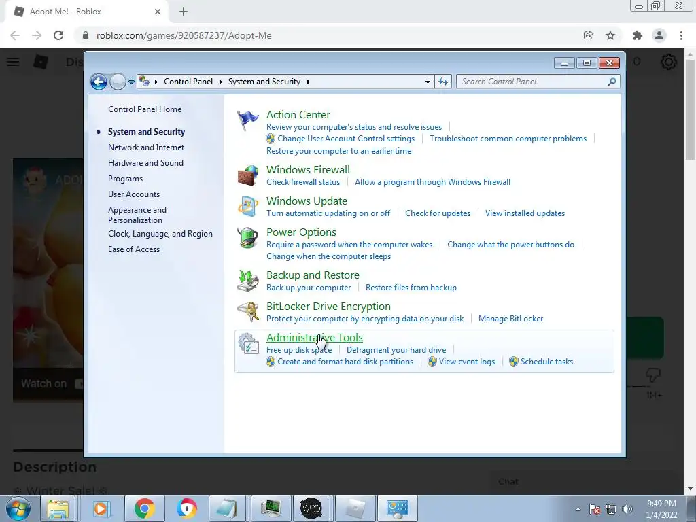696x522 pixels.
Task: Bookmark this page with the star icon
Action: (x=610, y=35)
